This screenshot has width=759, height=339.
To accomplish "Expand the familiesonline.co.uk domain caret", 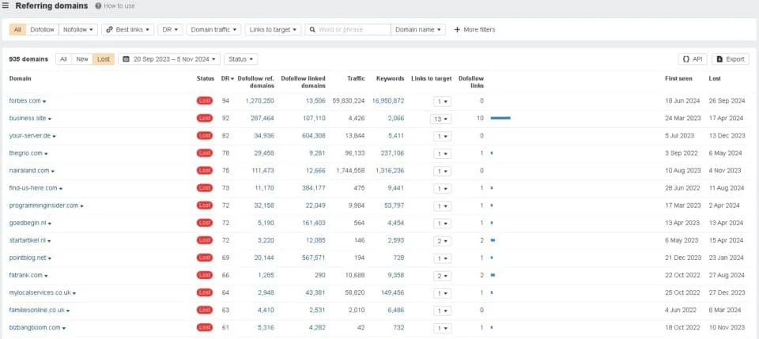I will click(x=68, y=311).
